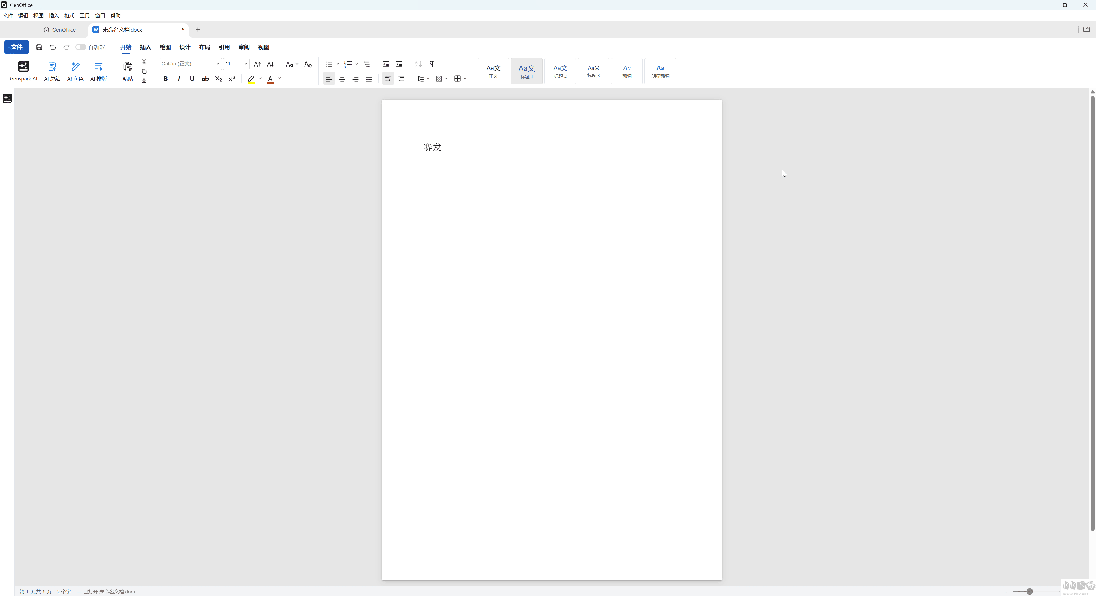This screenshot has width=1096, height=596.
Task: Toggle underline formatting
Action: click(192, 79)
